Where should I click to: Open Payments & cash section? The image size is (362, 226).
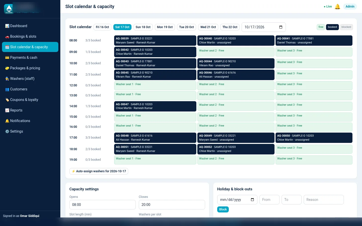coord(30,58)
